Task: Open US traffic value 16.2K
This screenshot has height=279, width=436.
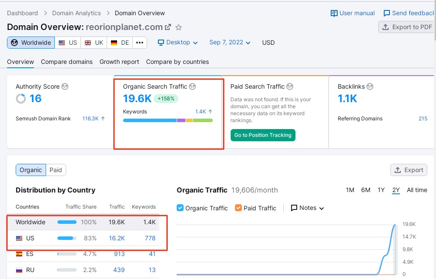Action: [117, 238]
